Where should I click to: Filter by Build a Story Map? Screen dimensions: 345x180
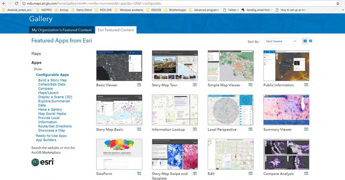(x=52, y=80)
